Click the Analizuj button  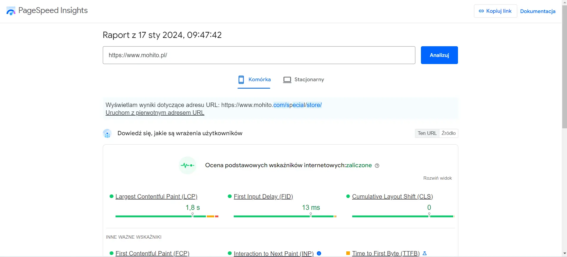click(439, 55)
